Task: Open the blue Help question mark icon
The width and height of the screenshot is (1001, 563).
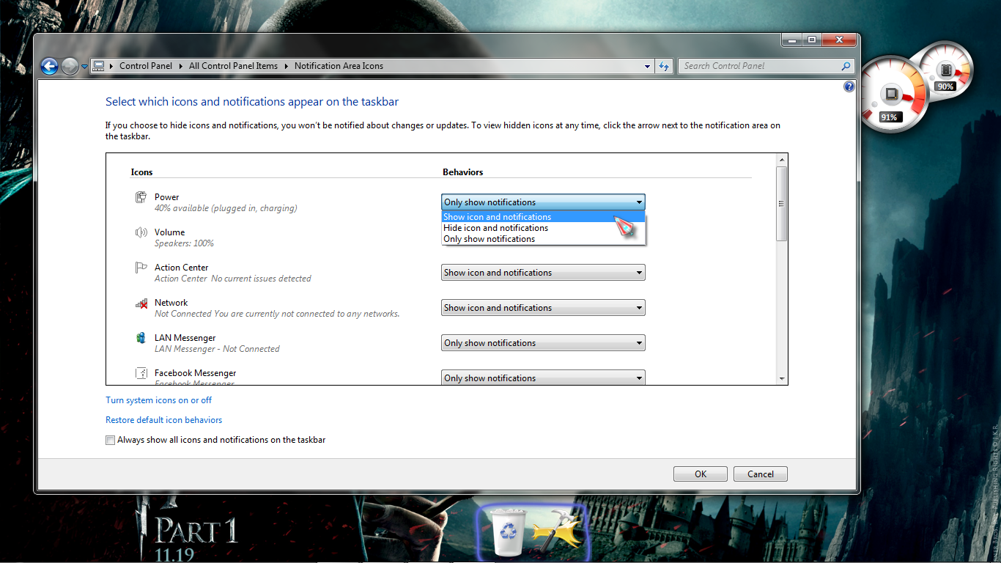Action: (849, 87)
